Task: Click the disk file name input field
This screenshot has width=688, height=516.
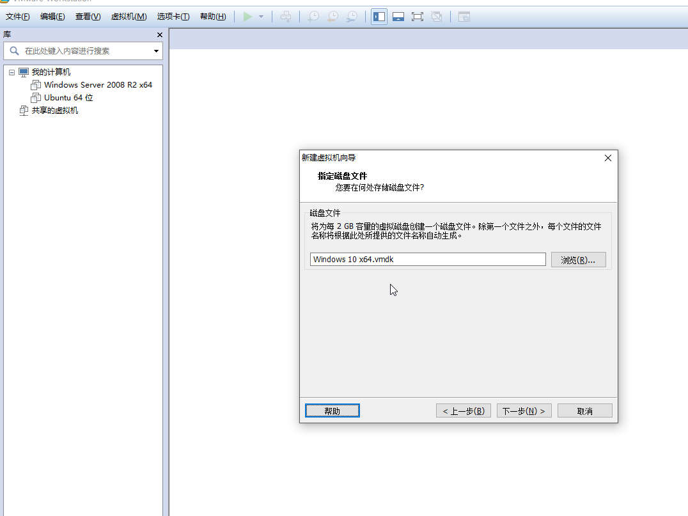Action: [x=428, y=260]
